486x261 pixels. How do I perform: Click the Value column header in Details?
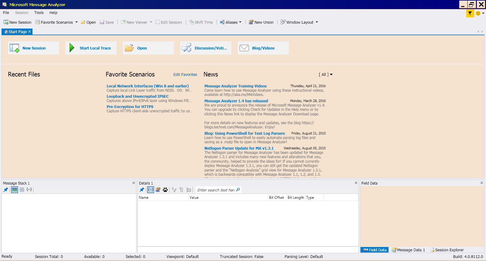228,198
